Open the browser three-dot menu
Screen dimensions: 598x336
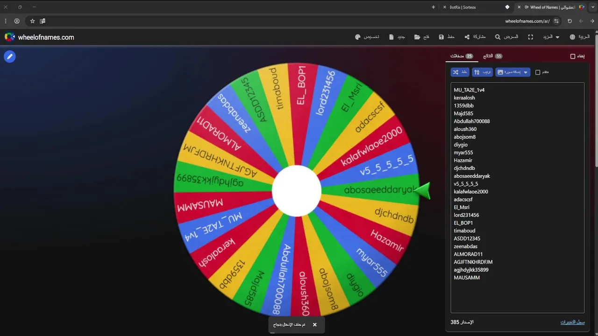tap(6, 21)
